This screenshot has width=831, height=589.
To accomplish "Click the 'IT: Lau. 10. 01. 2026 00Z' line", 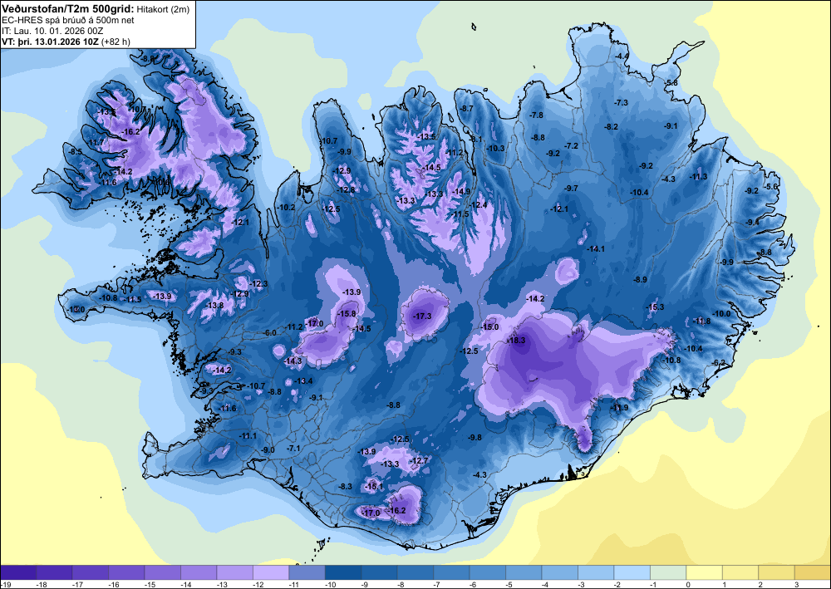I will pyautogui.click(x=52, y=31).
